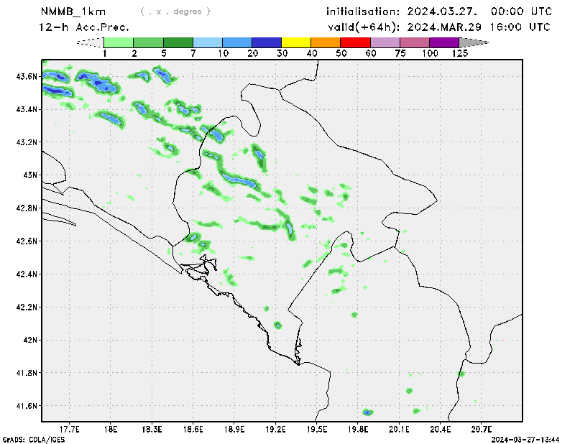Image resolution: width=575 pixels, height=444 pixels.
Task: Click the 12-h Acc.Prec. label
Action: [x=84, y=27]
